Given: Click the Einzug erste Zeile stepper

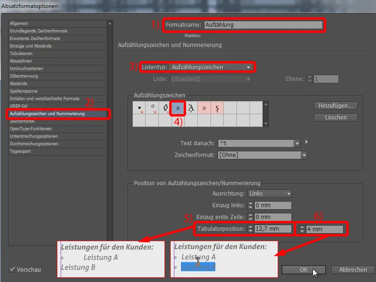Looking at the screenshot, I should tap(251, 217).
